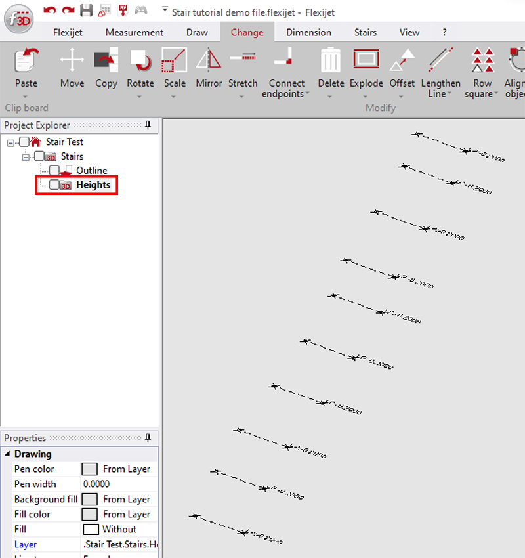Open the Dimension ribbon tab
525x558 pixels.
308,32
